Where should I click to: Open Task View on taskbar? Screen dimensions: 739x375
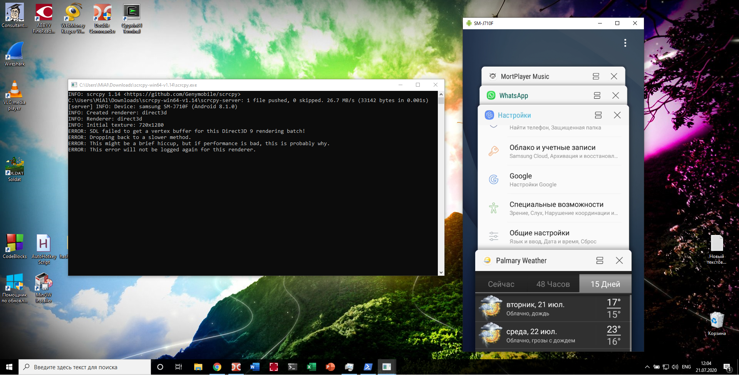[179, 367]
